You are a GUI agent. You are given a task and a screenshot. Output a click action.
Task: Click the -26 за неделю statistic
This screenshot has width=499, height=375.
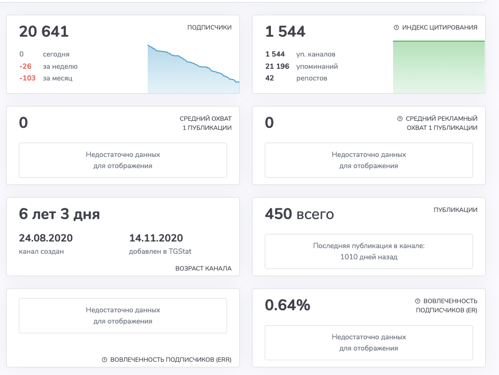48,66
